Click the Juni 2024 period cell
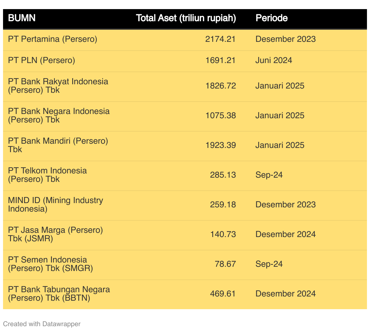370x331 pixels. click(x=274, y=60)
